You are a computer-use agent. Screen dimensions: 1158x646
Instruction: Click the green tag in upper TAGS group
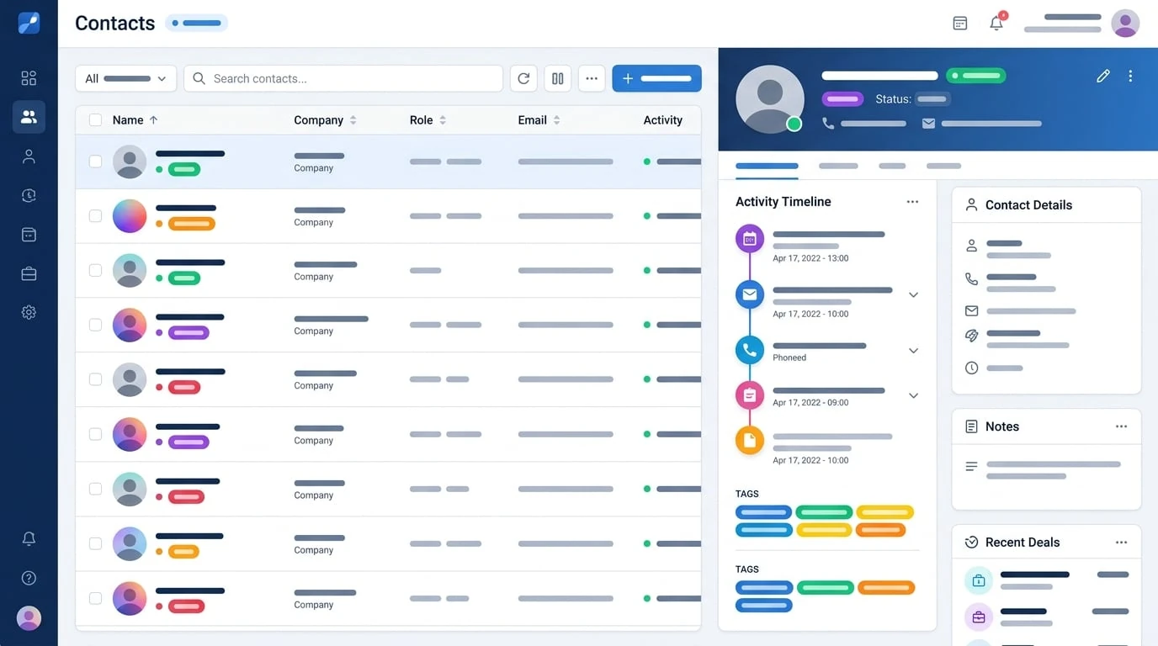824,511
